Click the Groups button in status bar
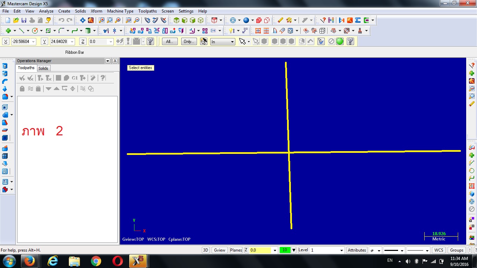 tap(457, 250)
